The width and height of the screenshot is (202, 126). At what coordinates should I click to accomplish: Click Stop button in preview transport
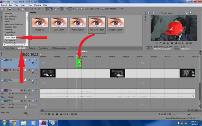(x=175, y=43)
